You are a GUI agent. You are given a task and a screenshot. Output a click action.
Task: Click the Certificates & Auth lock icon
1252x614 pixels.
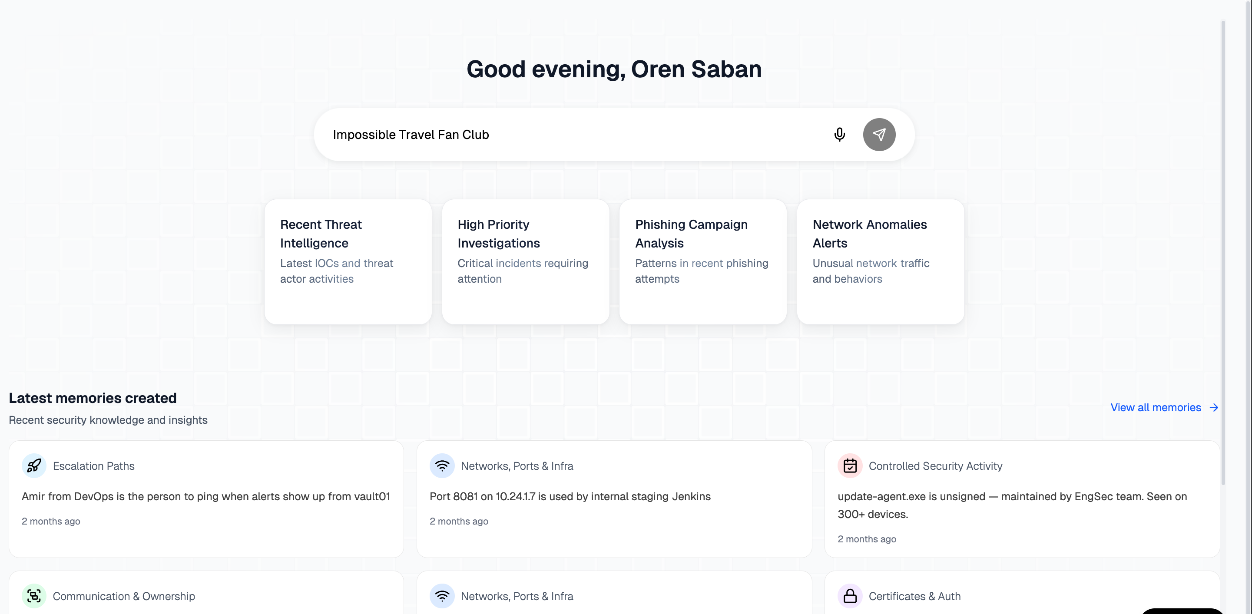[x=850, y=596]
